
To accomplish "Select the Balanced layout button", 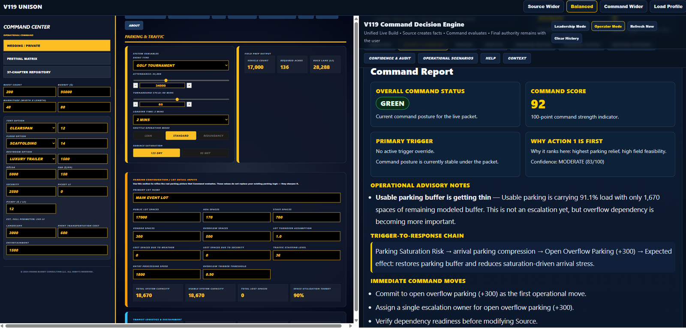I will click(582, 6).
